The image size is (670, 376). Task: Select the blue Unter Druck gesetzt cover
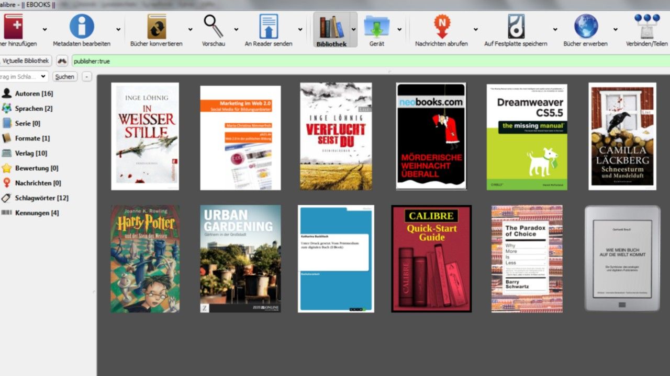tap(336, 258)
